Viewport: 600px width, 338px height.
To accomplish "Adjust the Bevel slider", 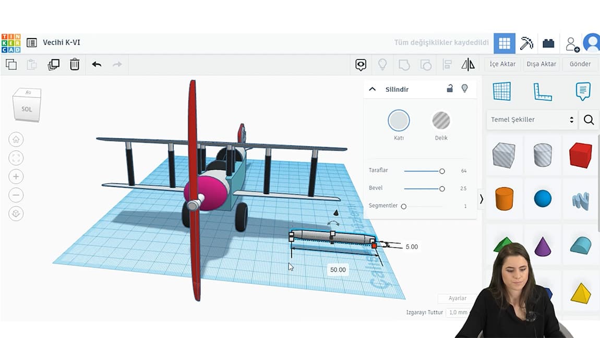I will pos(442,189).
